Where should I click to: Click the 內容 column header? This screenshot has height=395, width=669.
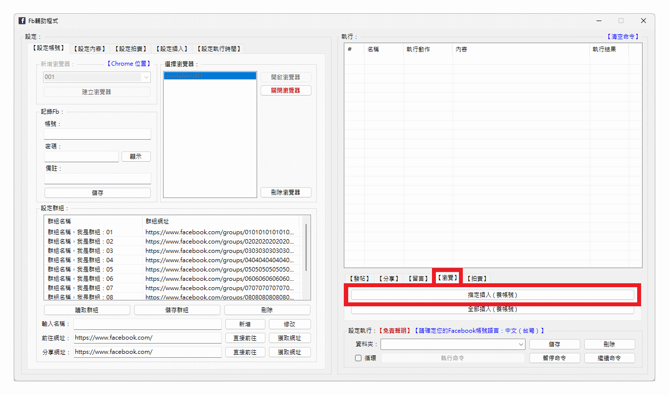tap(521, 49)
